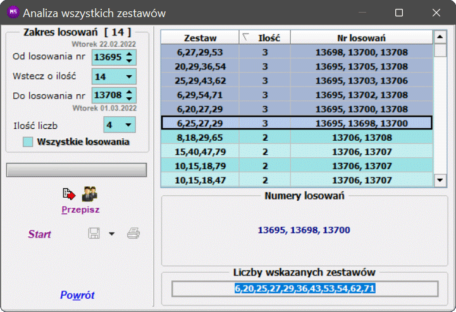
Task: Sort by the Zestaw column header
Action: click(200, 38)
